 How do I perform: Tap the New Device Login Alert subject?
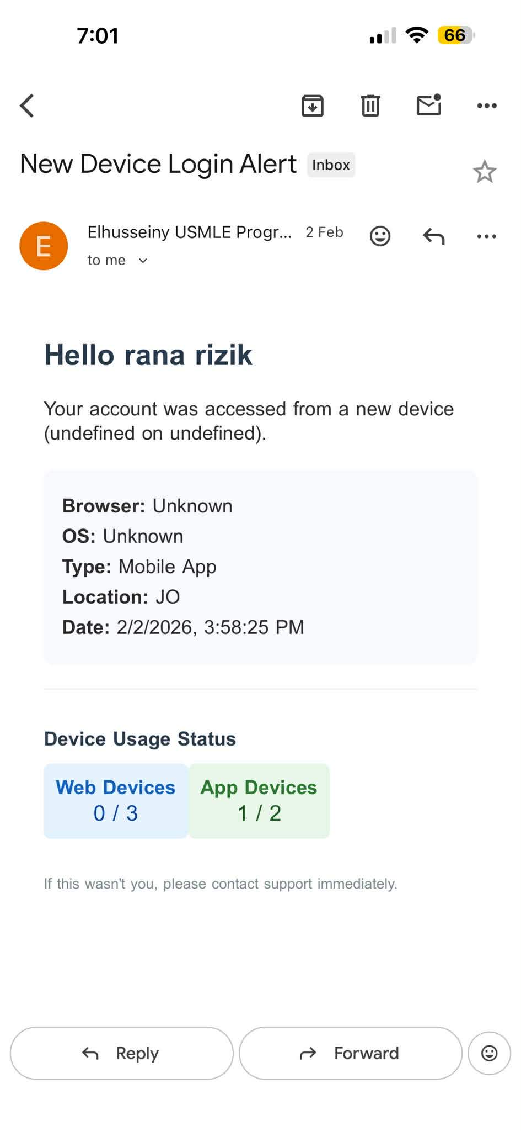(158, 164)
